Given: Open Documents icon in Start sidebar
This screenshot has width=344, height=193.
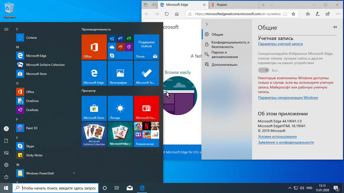Looking at the screenshot, I should coord(6,141).
